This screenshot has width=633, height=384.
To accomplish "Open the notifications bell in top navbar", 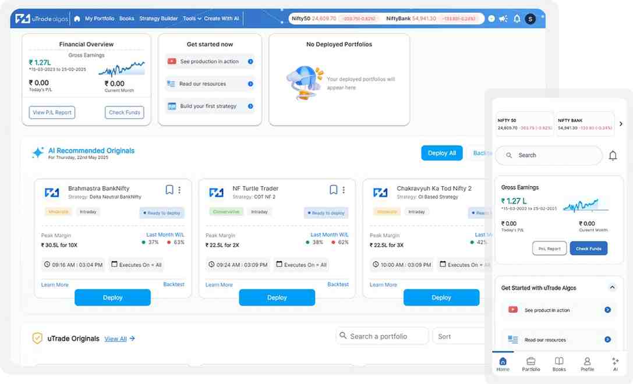I will coord(517,19).
